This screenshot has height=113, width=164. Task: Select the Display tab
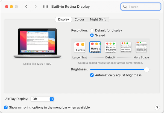click(63, 19)
